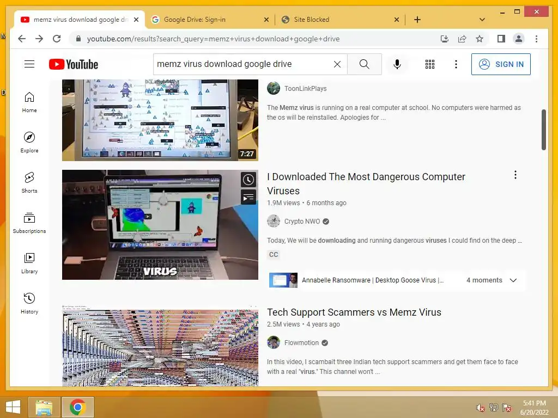Open the Windows Start button
The height and width of the screenshot is (418, 558).
pyautogui.click(x=13, y=407)
